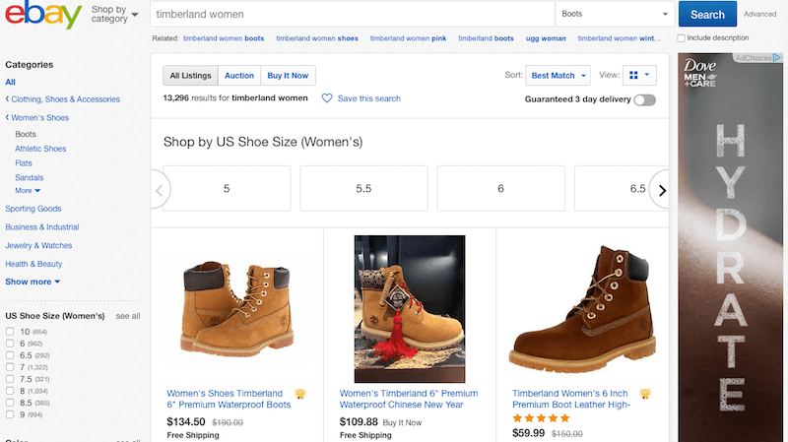The image size is (788, 442).
Task: Expand More under Women's Shoes
Action: pos(28,191)
